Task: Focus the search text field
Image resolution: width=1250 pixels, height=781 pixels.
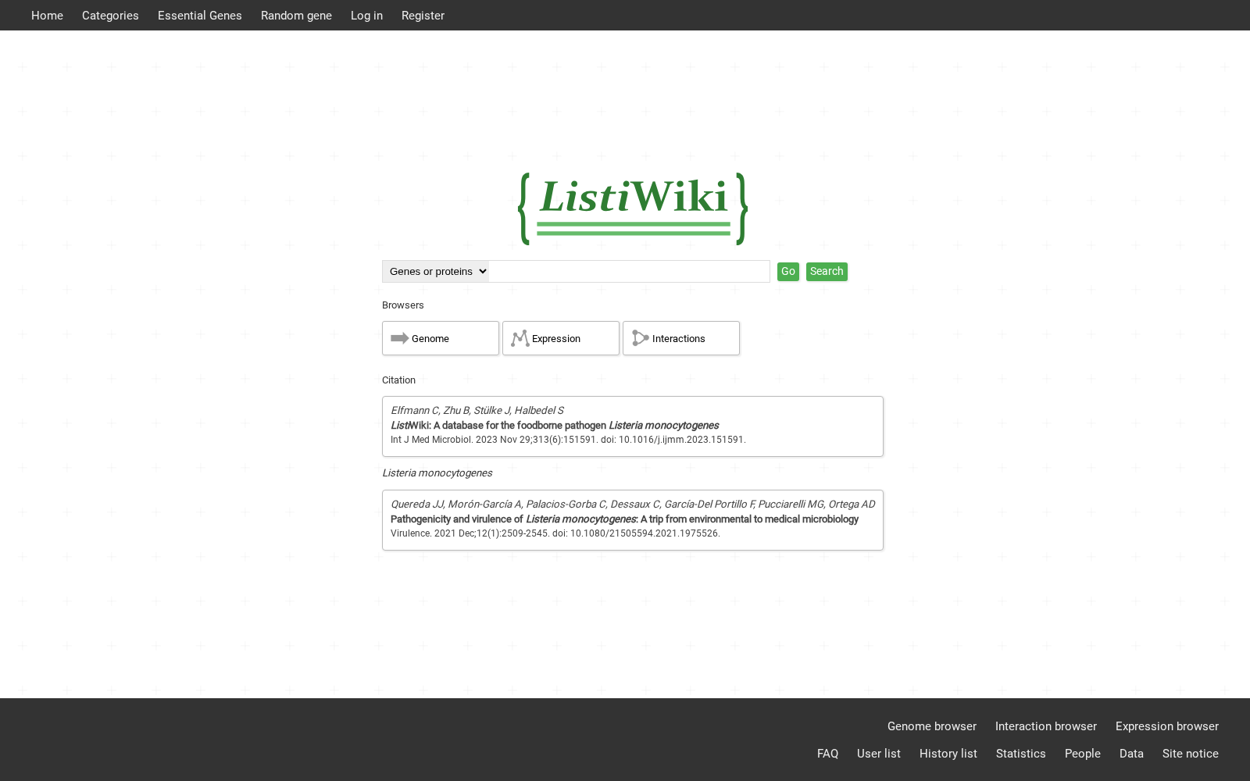Action: click(x=630, y=272)
